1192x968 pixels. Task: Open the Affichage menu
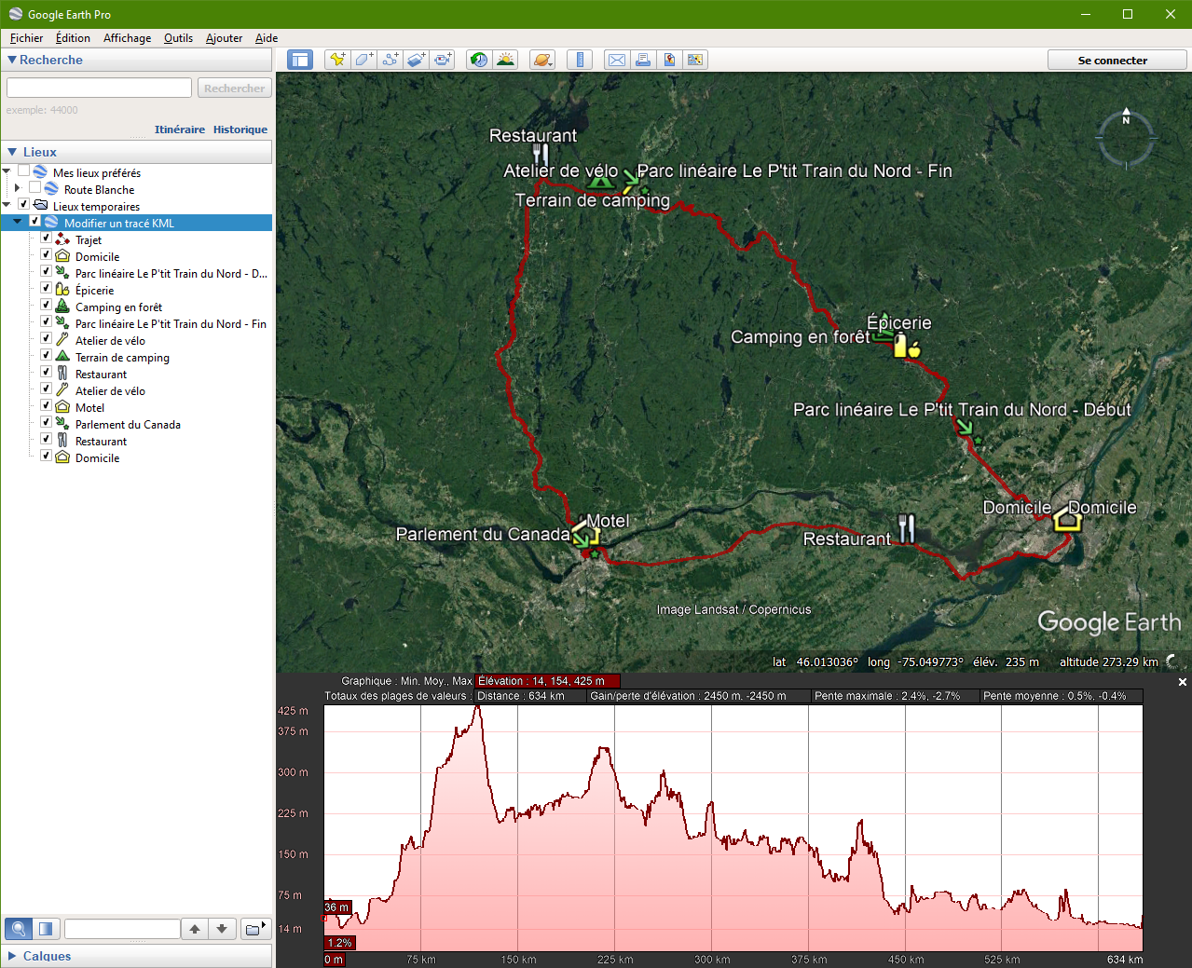pyautogui.click(x=127, y=38)
